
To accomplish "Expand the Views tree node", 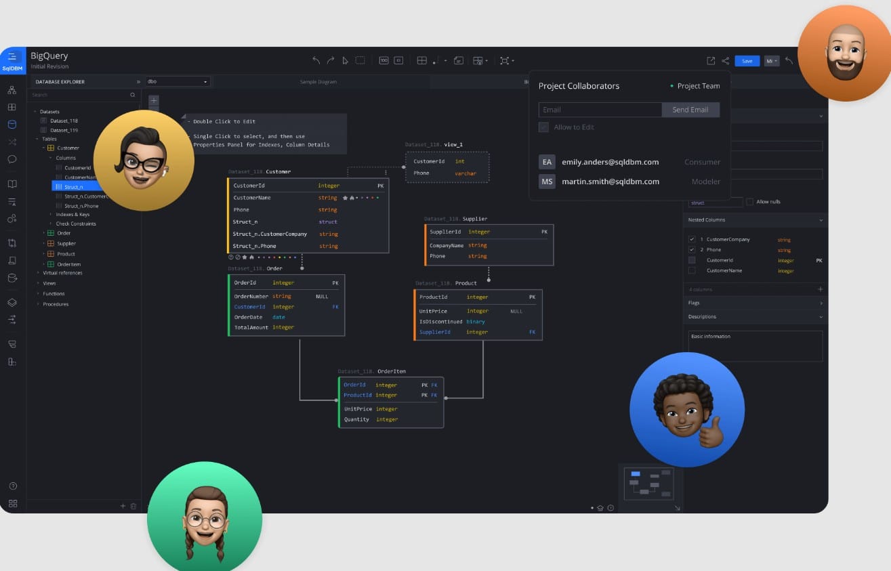I will point(38,283).
